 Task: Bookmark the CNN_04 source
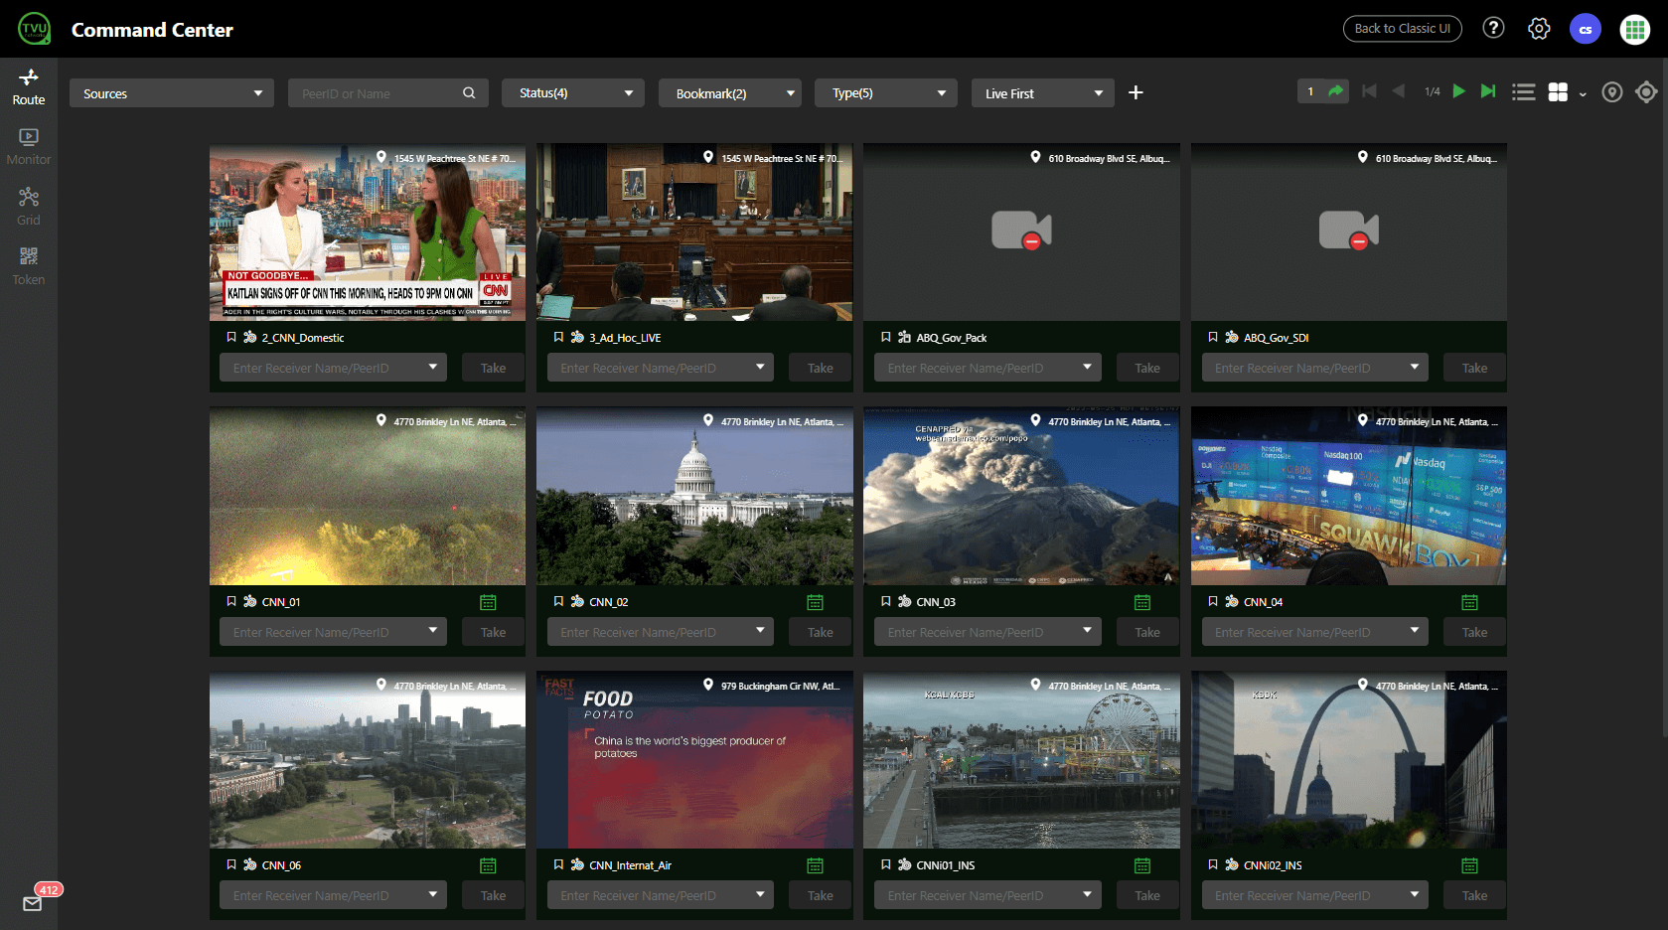pyautogui.click(x=1213, y=602)
